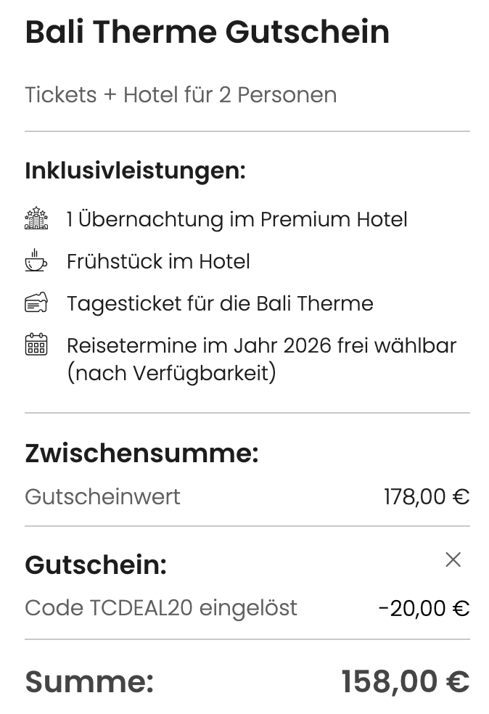Viewport: 489px width, 714px height.
Task: Tap the Übernachtung icon in Inklusivleistungen
Action: click(34, 218)
